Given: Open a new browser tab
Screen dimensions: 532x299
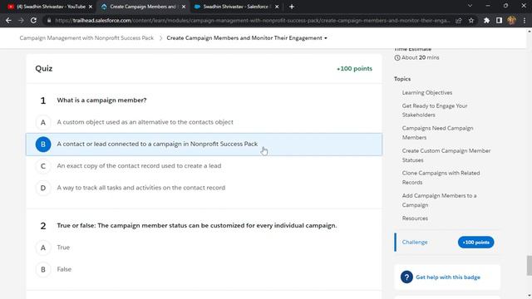Looking at the screenshot, I should (292, 7).
